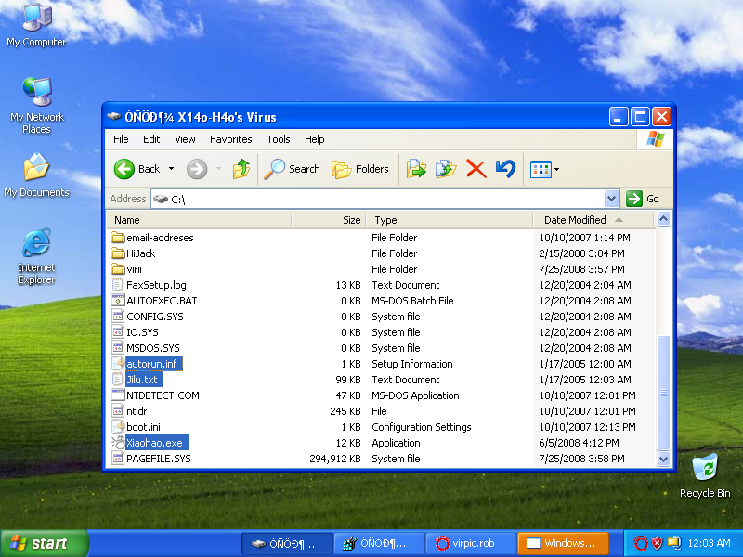
Task: Click the '6/5/2008 4:12 PM' date
Action: click(579, 443)
